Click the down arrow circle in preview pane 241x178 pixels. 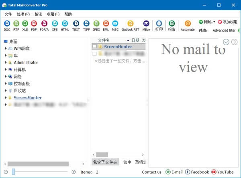[226, 42]
